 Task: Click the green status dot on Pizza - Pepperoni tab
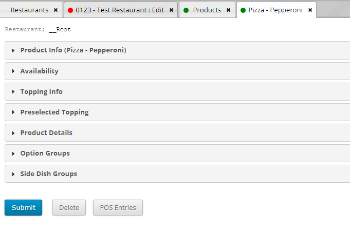[243, 10]
